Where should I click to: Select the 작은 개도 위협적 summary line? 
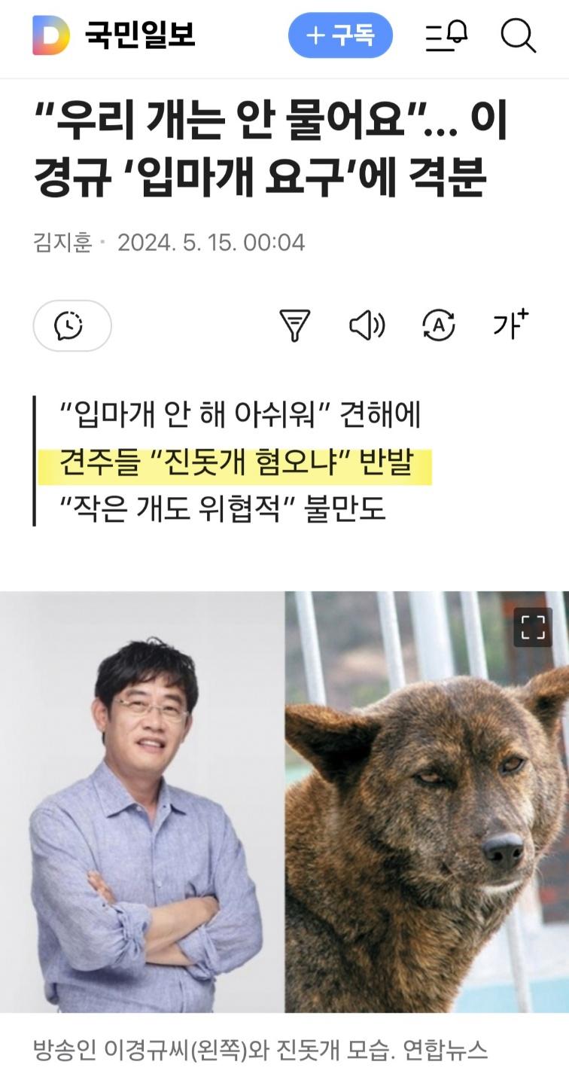[x=223, y=510]
